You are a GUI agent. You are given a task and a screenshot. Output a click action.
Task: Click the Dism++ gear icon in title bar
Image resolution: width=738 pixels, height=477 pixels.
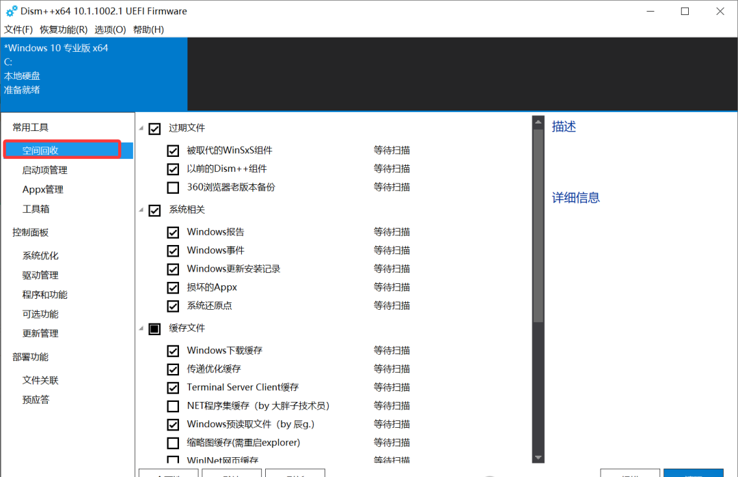coord(12,12)
